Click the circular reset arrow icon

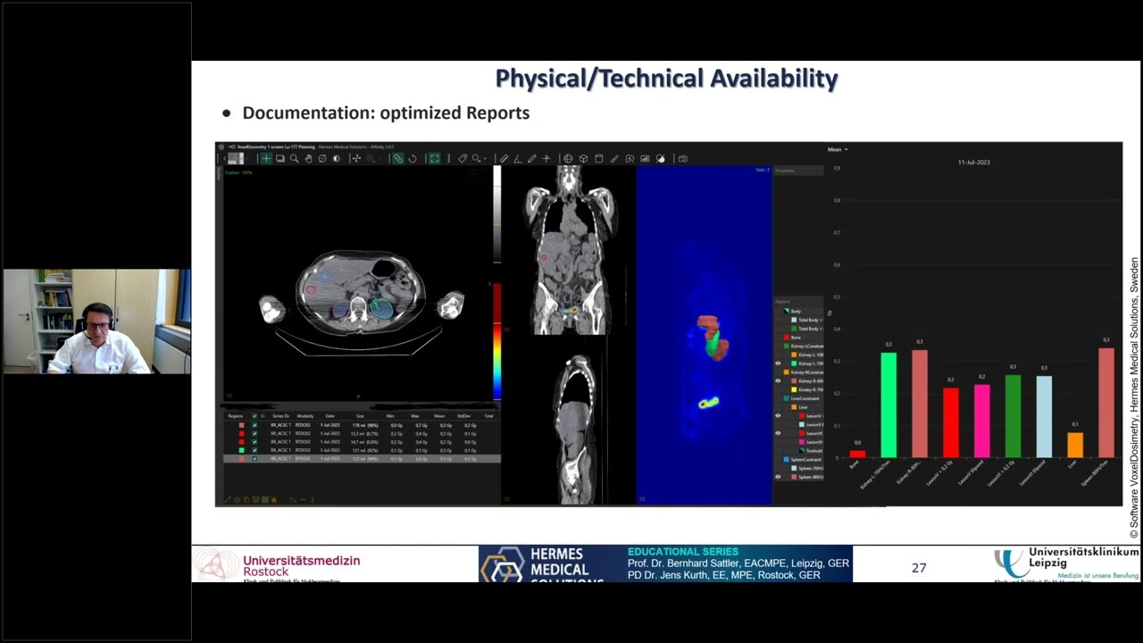412,158
